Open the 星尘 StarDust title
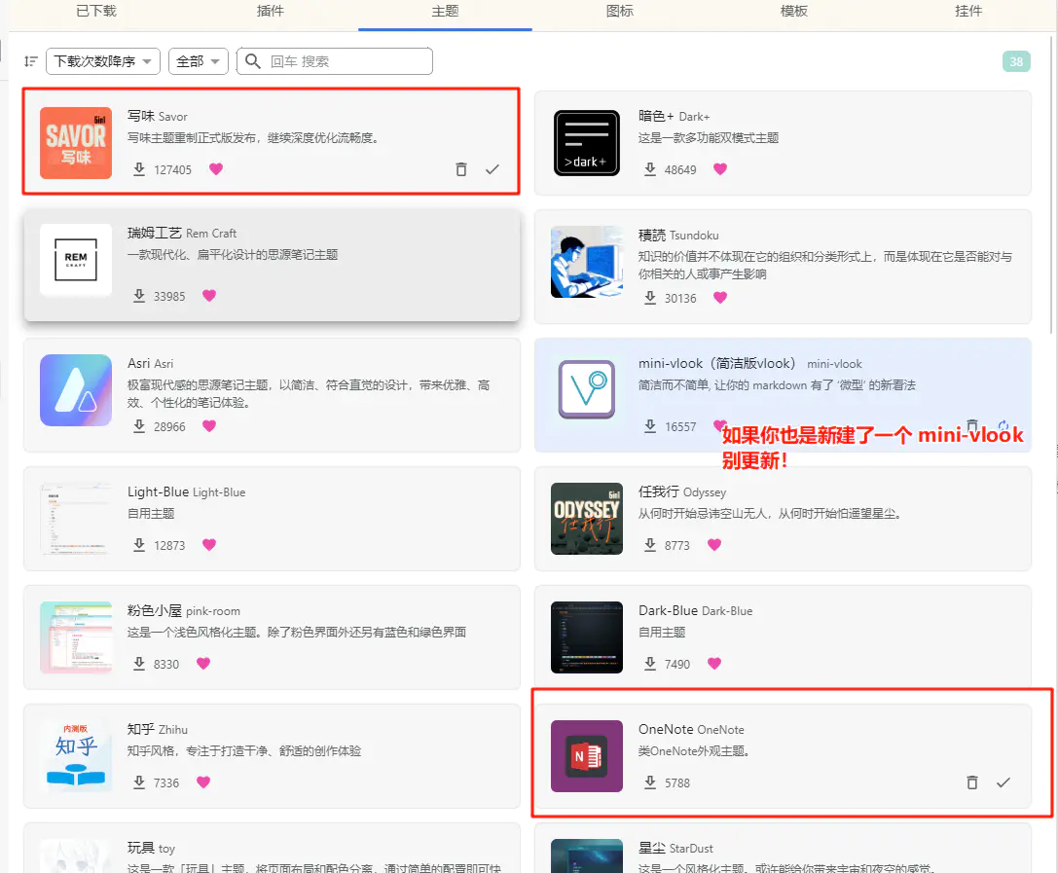The height and width of the screenshot is (873, 1058). coord(675,848)
